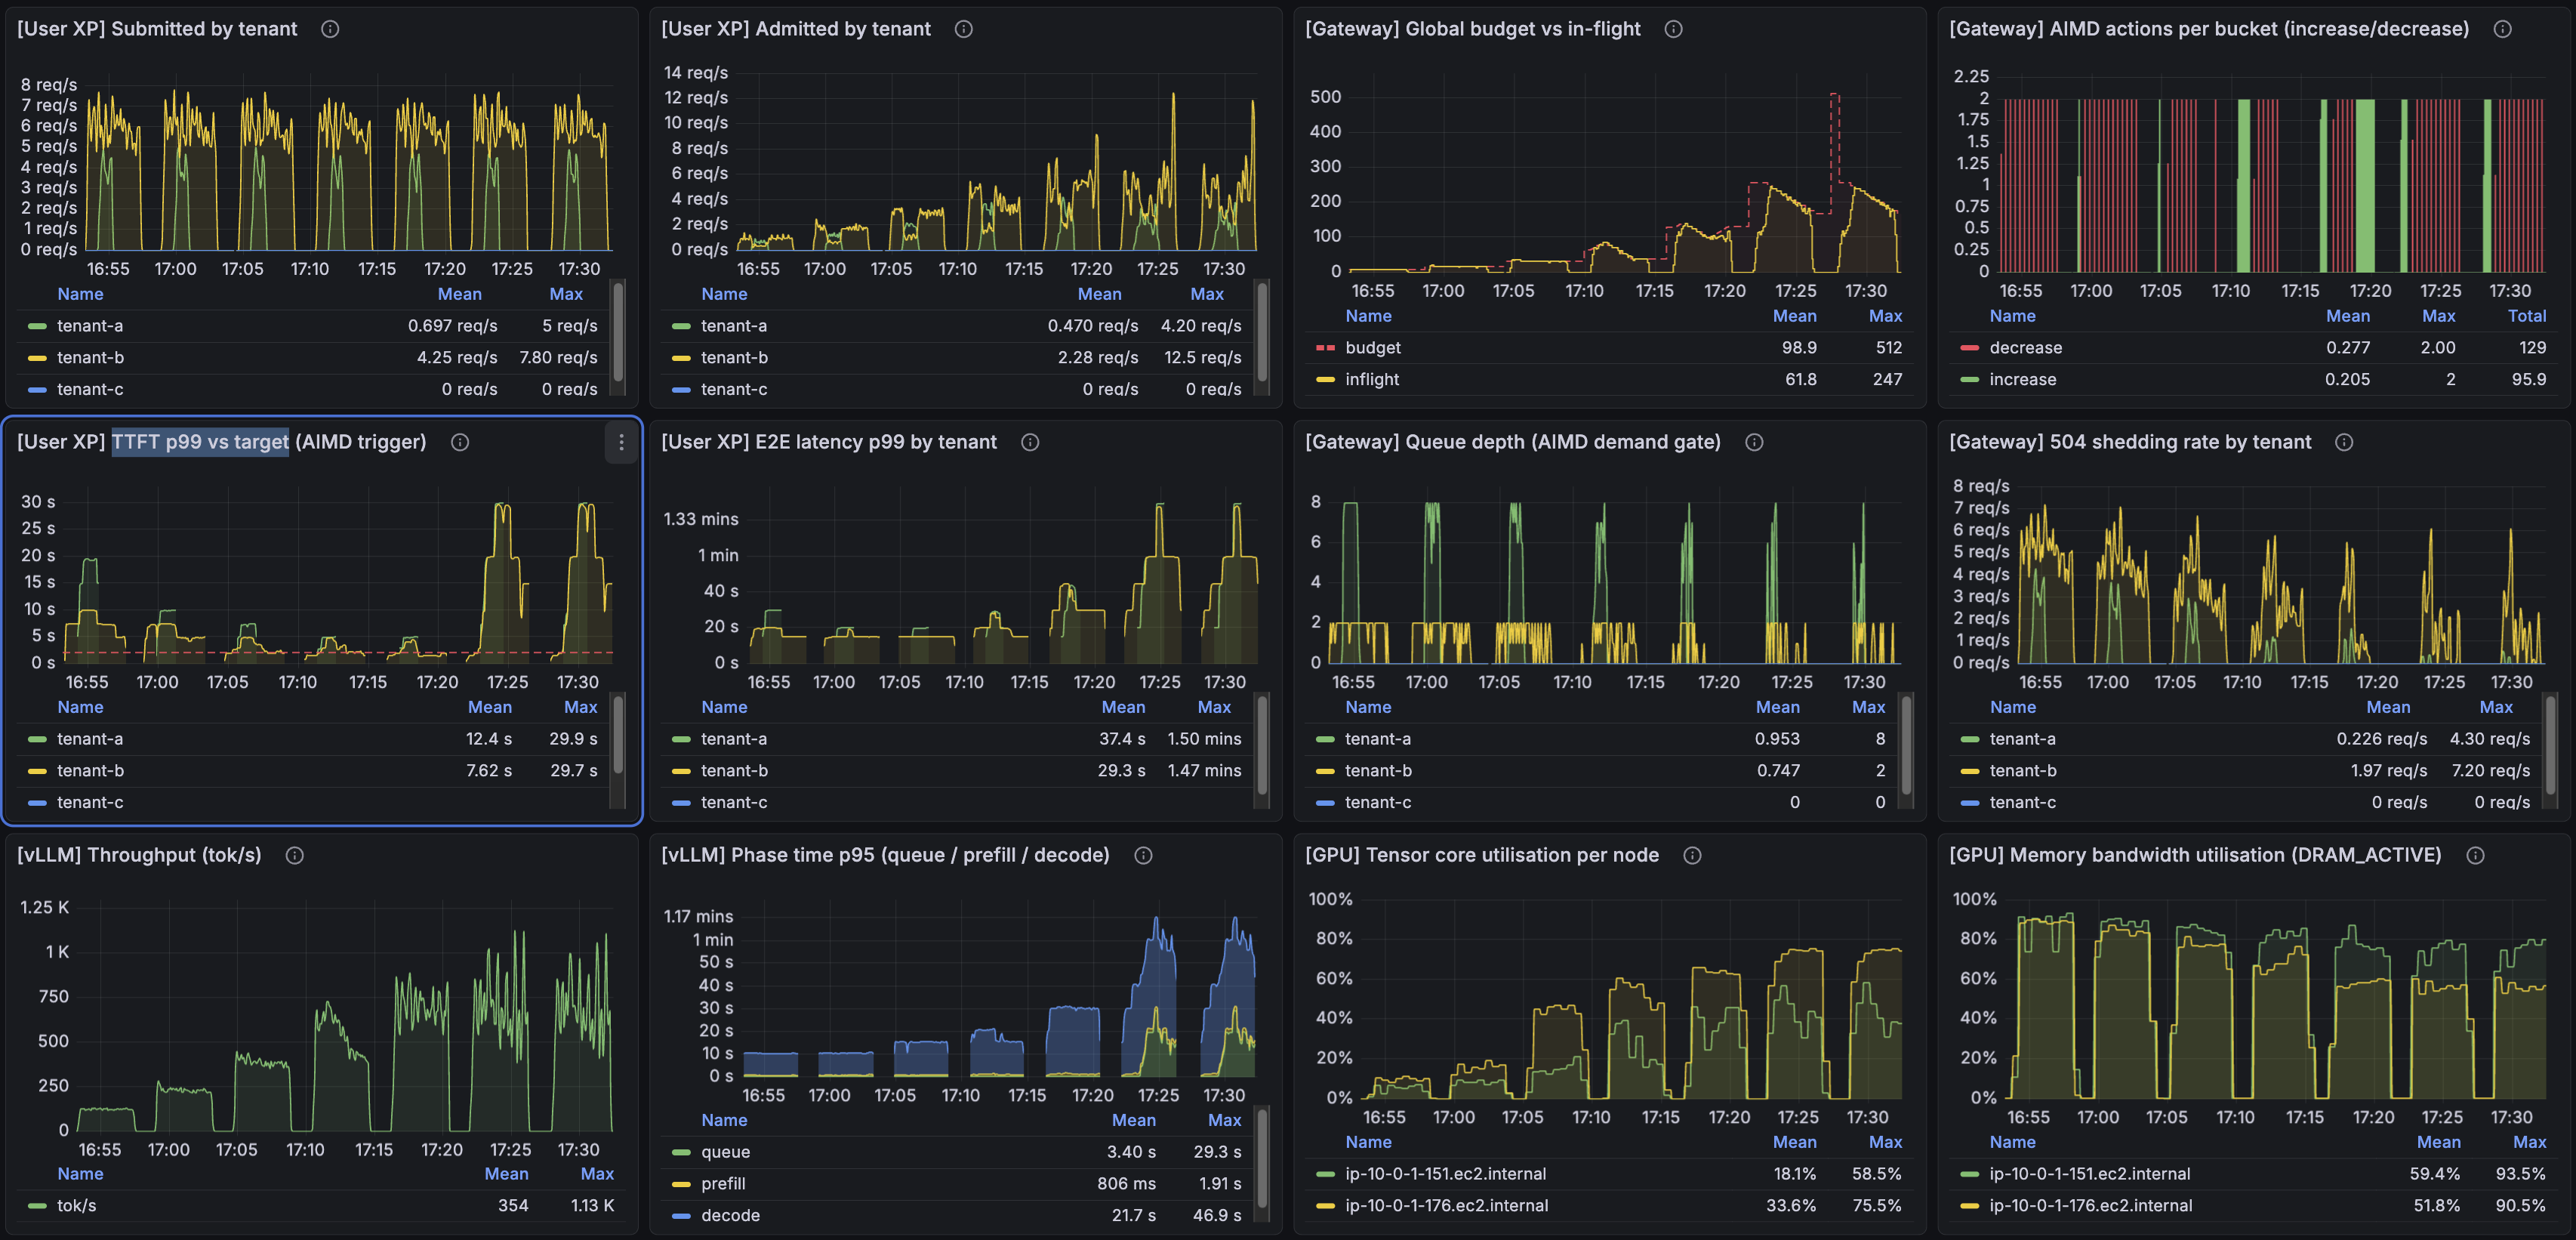
Task: Open AIMD actions per bucket title menu
Action: coord(2209,29)
